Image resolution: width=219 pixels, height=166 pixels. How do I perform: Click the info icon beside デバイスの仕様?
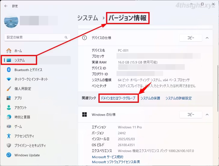pos(85,38)
